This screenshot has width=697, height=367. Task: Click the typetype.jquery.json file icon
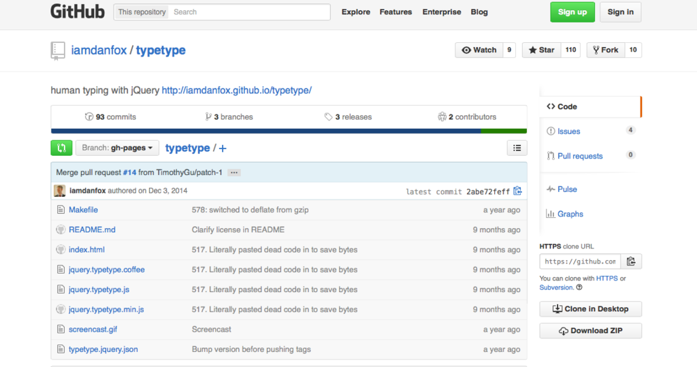[61, 349]
